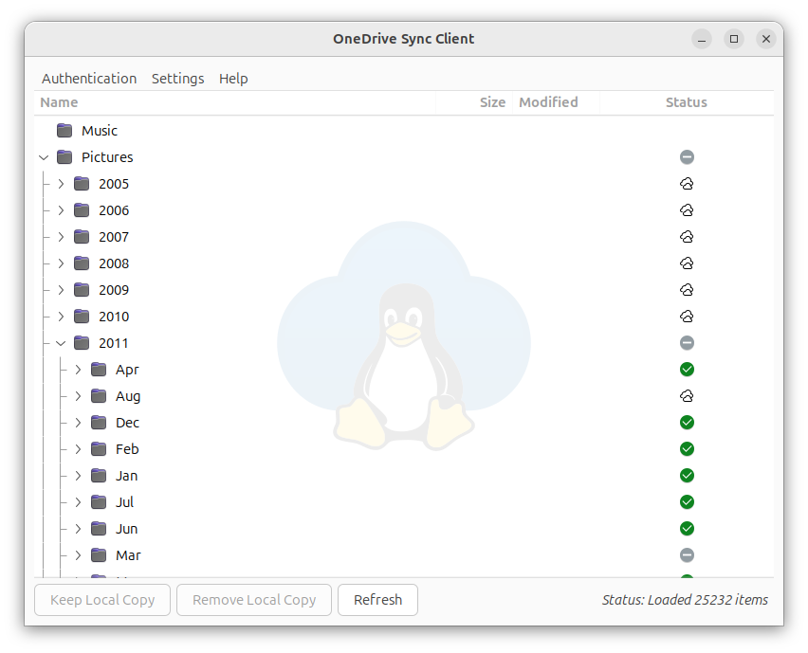Click the Jun folder icon
Image resolution: width=808 pixels, height=653 pixels.
tap(99, 529)
